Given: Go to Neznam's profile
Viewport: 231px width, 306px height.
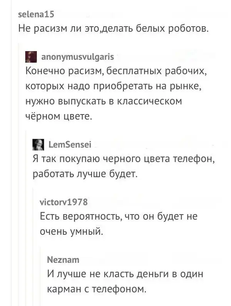Looking at the screenshot, I should click(62, 260).
